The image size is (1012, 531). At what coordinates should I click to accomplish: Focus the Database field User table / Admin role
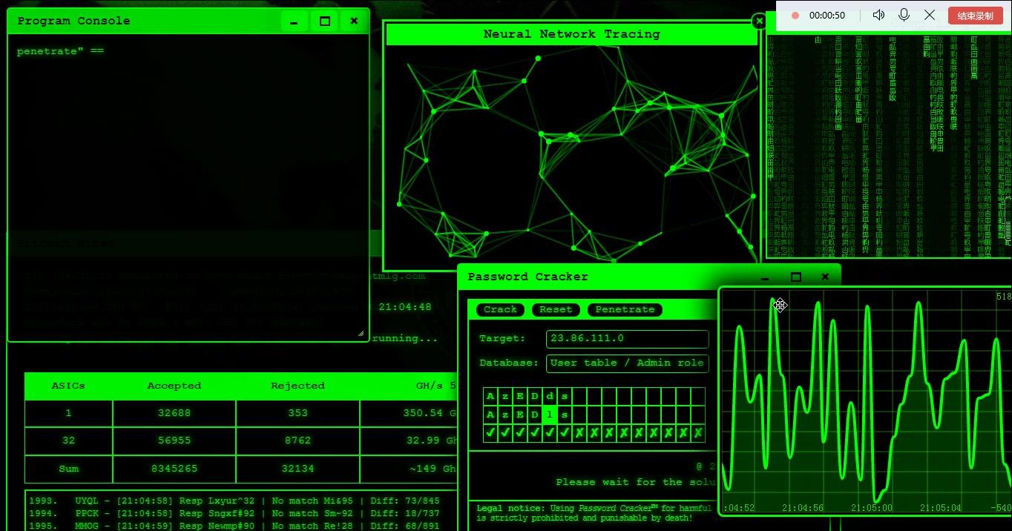pos(628,363)
